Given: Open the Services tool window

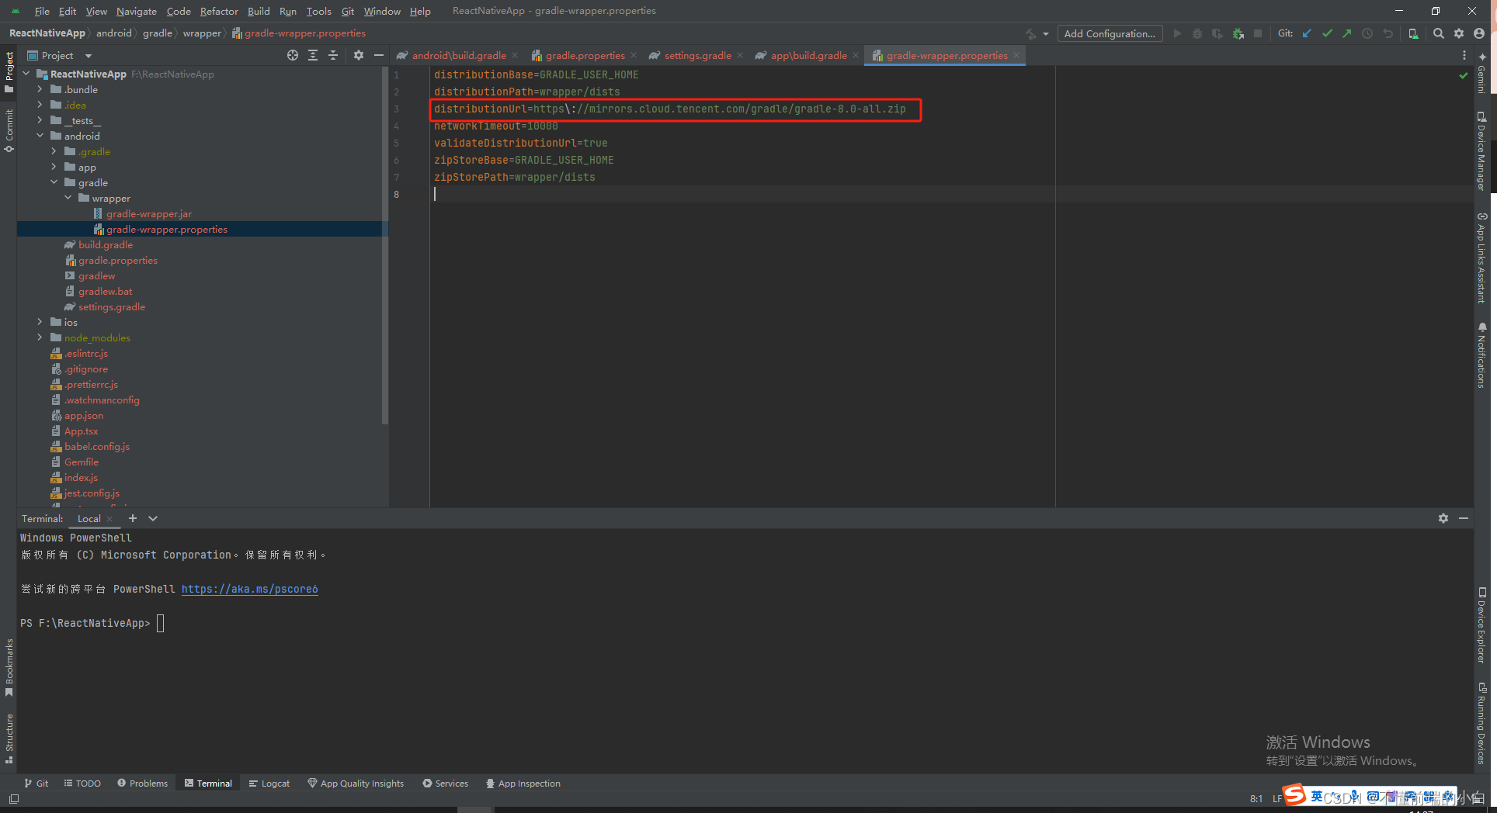Looking at the screenshot, I should click(x=446, y=784).
